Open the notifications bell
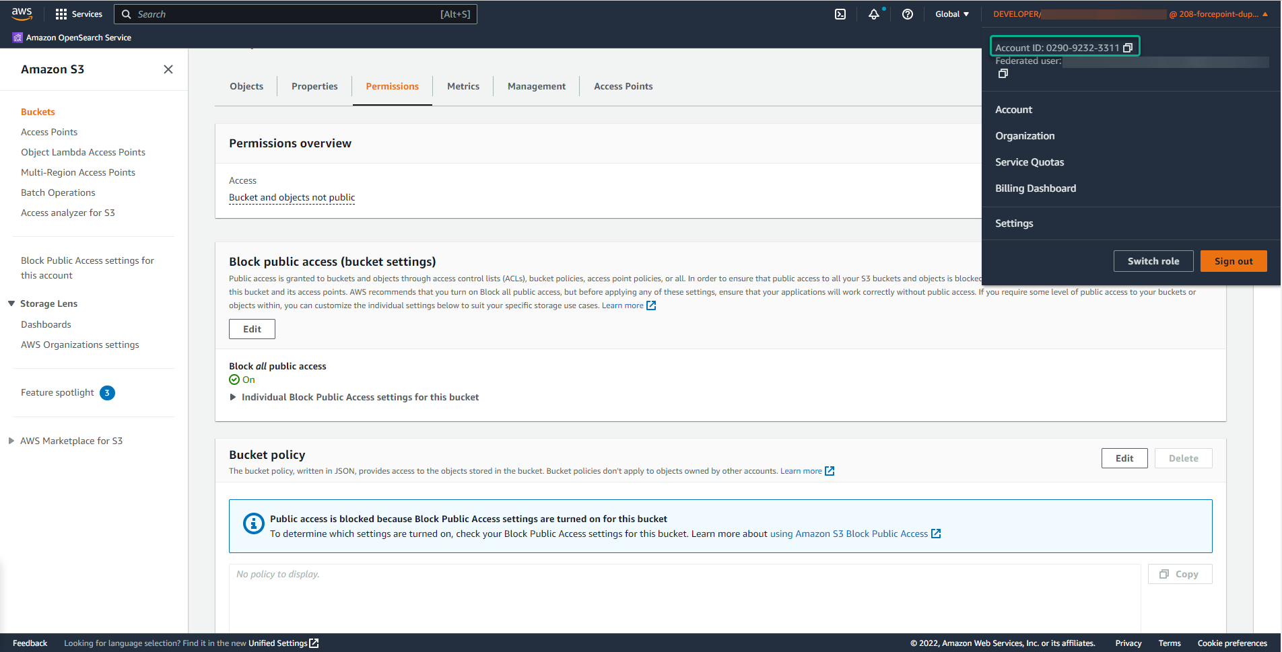This screenshot has width=1282, height=652. click(873, 13)
